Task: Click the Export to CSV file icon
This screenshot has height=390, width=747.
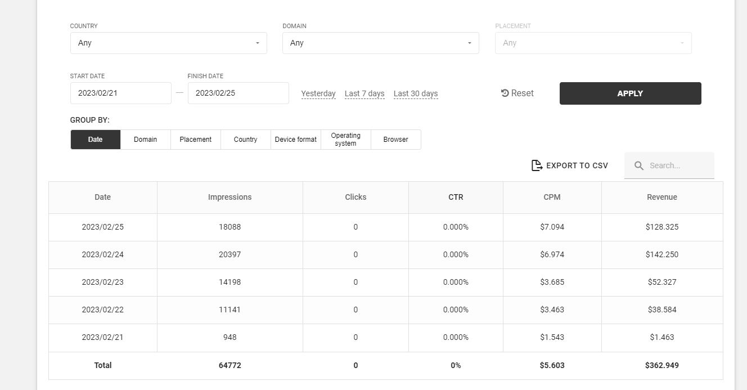Action: [537, 165]
